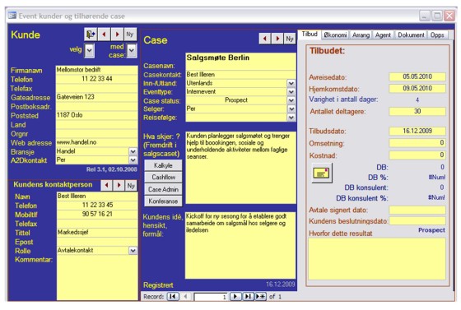Open the Konferanse button
Screen dimensions: 461x310
pos(163,201)
